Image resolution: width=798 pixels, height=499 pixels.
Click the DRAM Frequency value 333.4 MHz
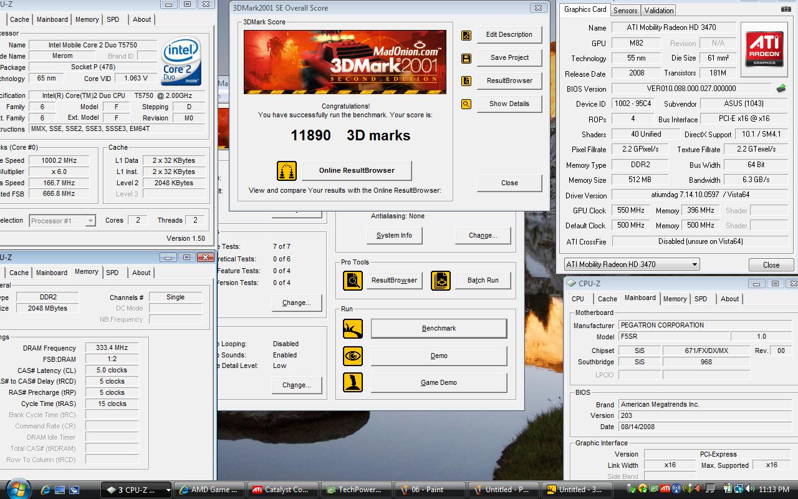[112, 348]
